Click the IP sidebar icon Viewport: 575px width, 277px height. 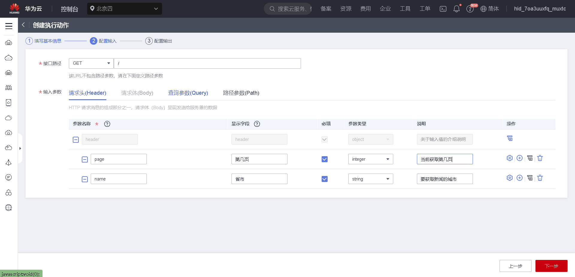pyautogui.click(x=9, y=177)
